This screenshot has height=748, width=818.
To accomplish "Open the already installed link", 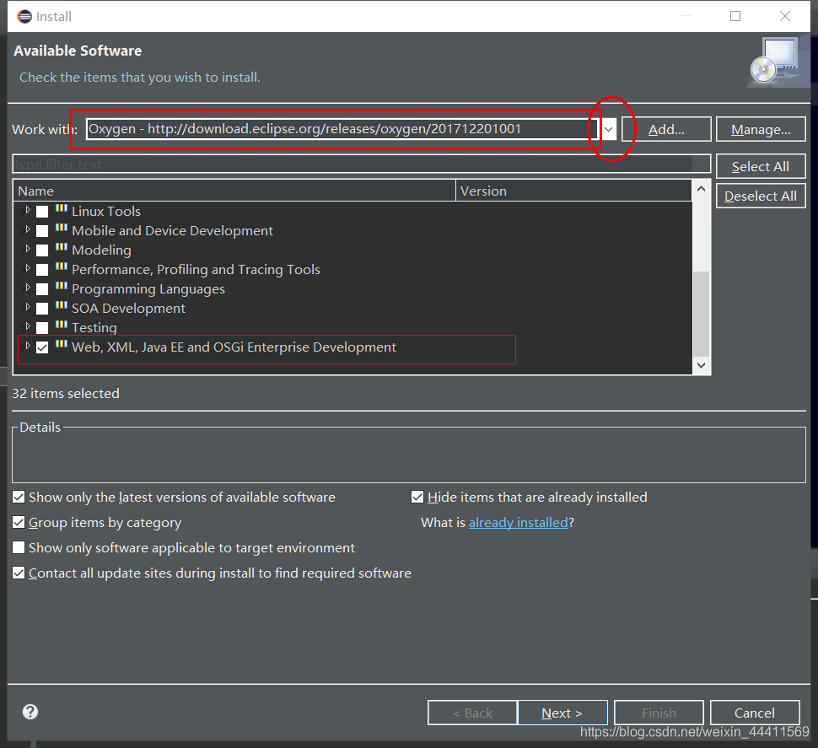I will click(x=518, y=522).
